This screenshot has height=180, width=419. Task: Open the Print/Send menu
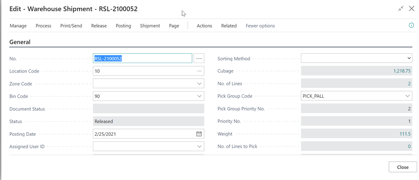coord(71,26)
